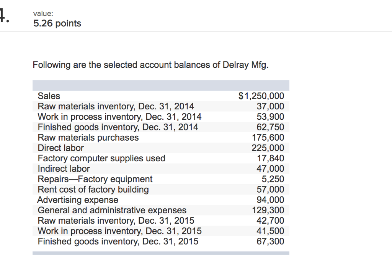
Task: Select the Advertising expense row
Action: [x=78, y=200]
